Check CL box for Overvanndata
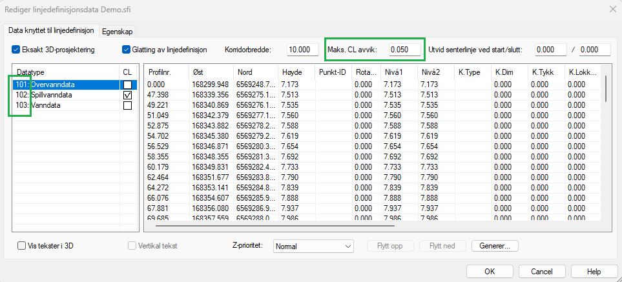 click(x=127, y=85)
